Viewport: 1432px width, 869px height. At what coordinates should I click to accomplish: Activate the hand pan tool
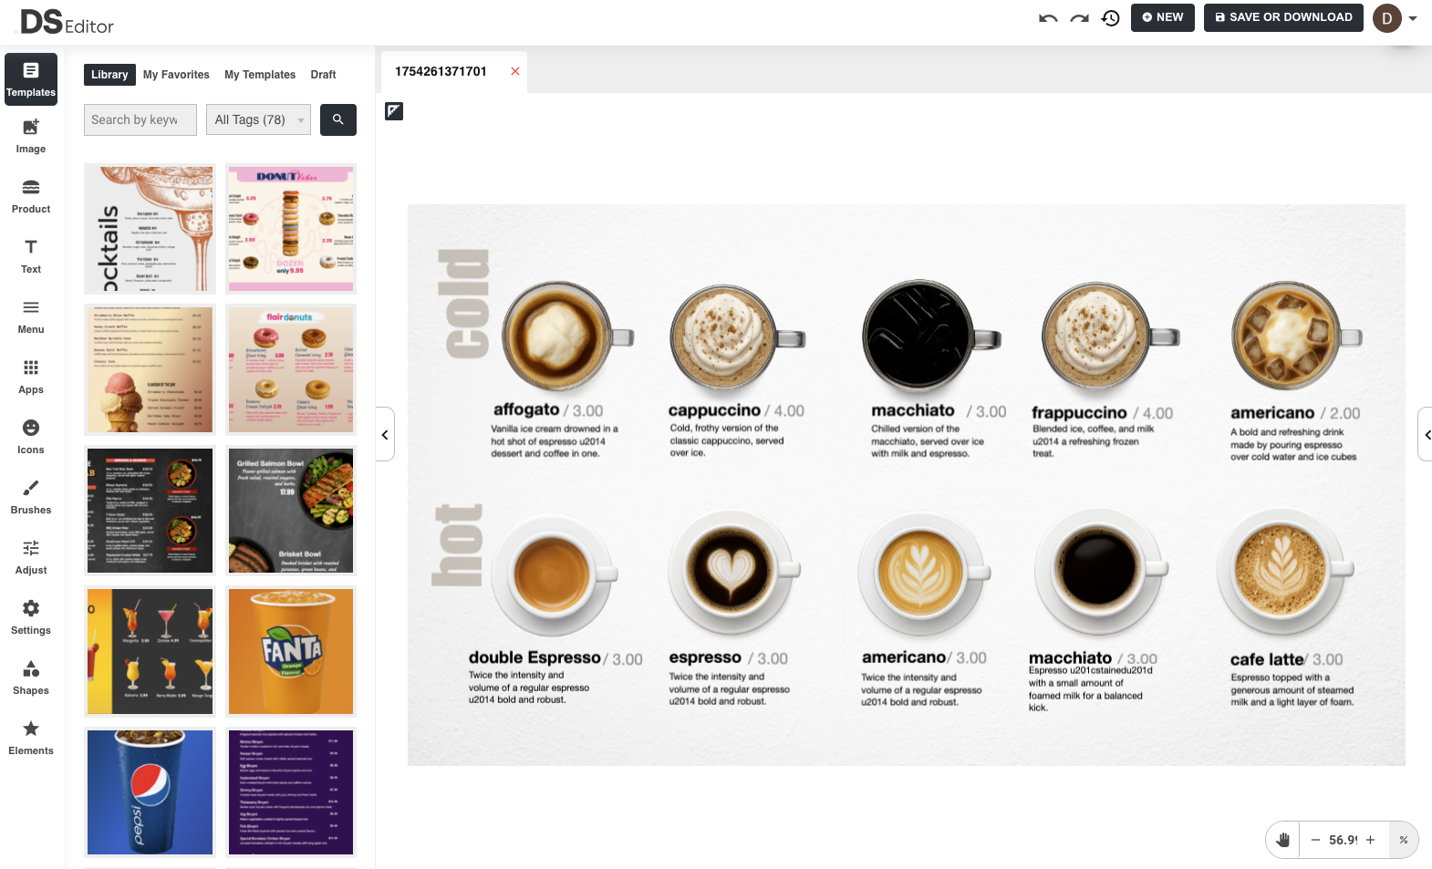pyautogui.click(x=1283, y=840)
